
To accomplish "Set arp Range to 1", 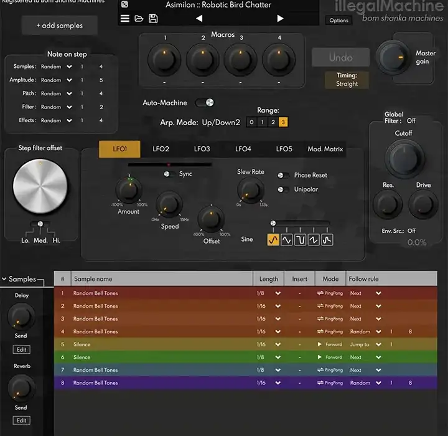I will (x=262, y=122).
